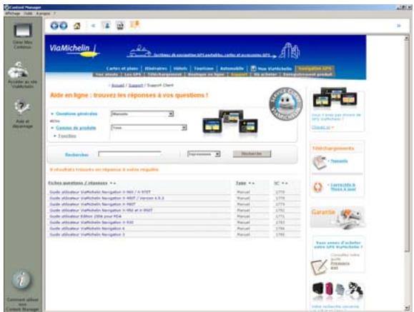This screenshot has width=414, height=312.
Task: Open the Où acheter sub-navigation item
Action: (265, 74)
